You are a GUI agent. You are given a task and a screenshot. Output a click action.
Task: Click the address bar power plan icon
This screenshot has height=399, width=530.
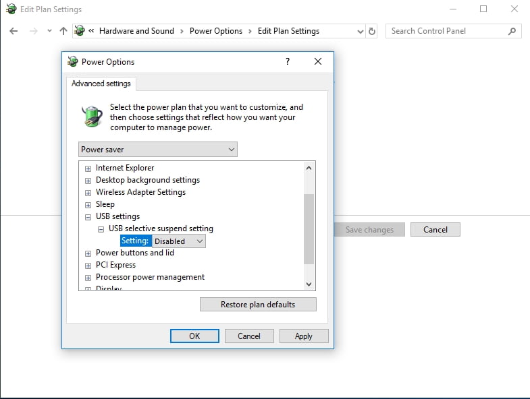[x=80, y=31]
